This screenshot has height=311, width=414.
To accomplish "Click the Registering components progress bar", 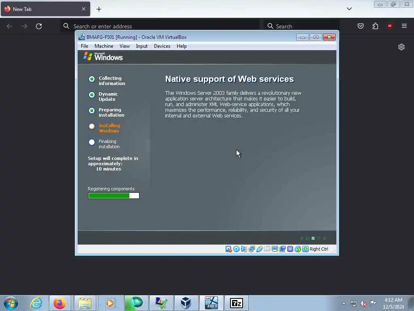I will click(114, 196).
